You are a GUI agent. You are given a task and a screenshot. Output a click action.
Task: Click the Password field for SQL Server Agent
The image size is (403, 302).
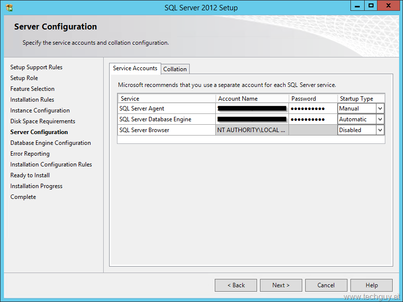click(x=313, y=109)
